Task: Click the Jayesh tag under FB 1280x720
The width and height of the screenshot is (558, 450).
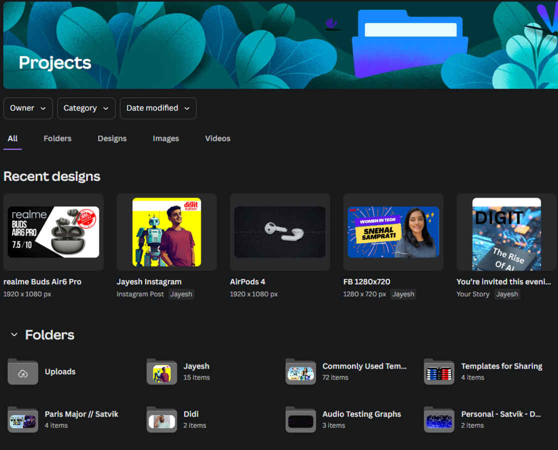Action: (403, 294)
